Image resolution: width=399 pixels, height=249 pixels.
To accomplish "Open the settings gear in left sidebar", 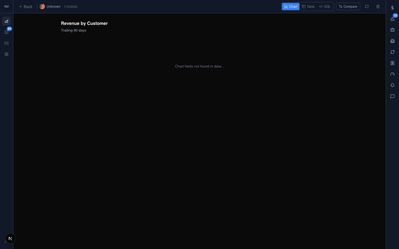I will pyautogui.click(x=6, y=54).
